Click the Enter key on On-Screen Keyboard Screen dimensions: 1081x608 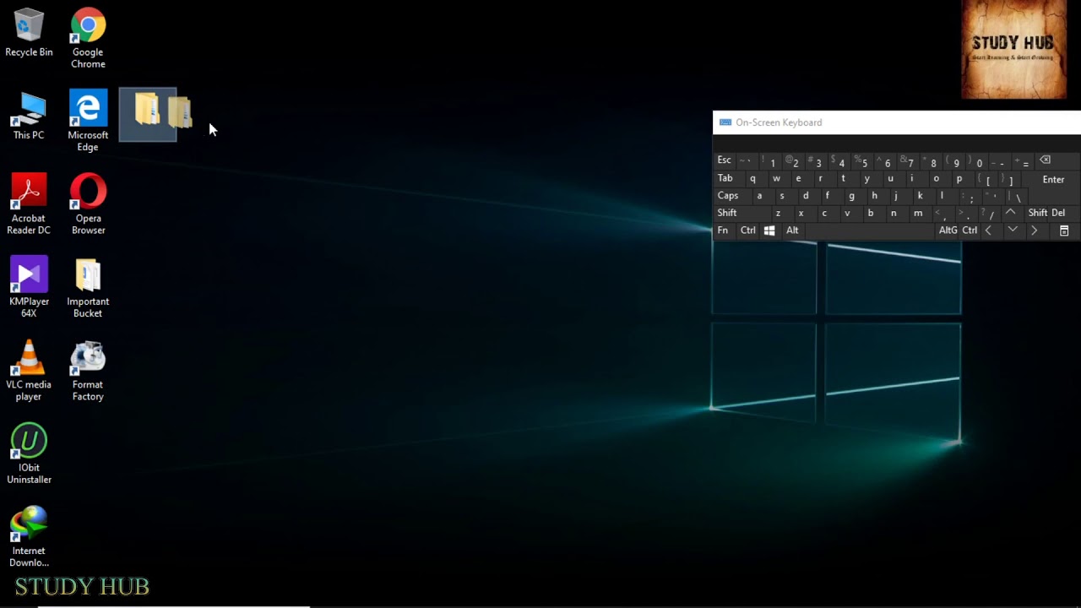1053,179
